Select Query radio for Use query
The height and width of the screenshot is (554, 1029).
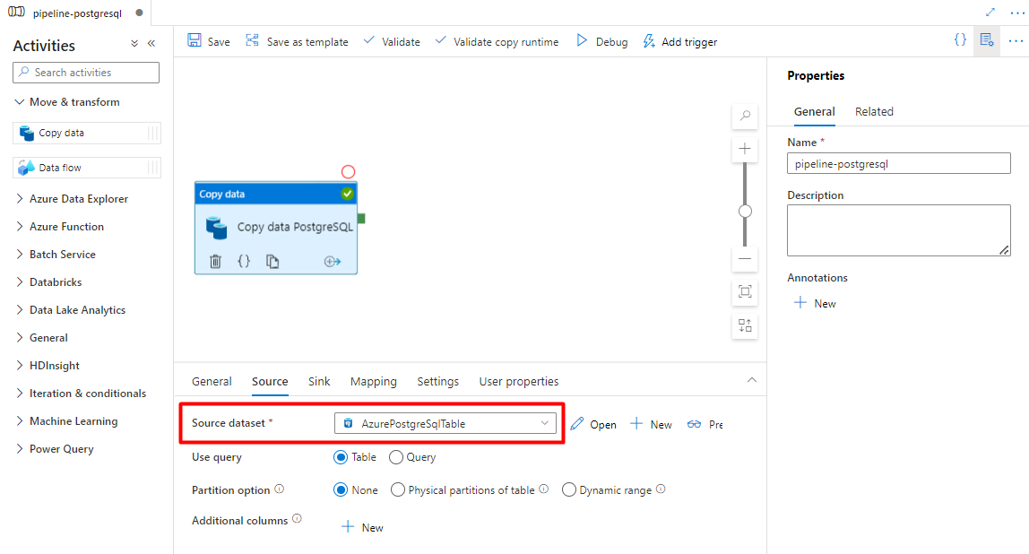(x=395, y=457)
